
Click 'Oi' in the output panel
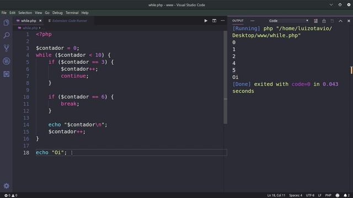pyautogui.click(x=236, y=77)
